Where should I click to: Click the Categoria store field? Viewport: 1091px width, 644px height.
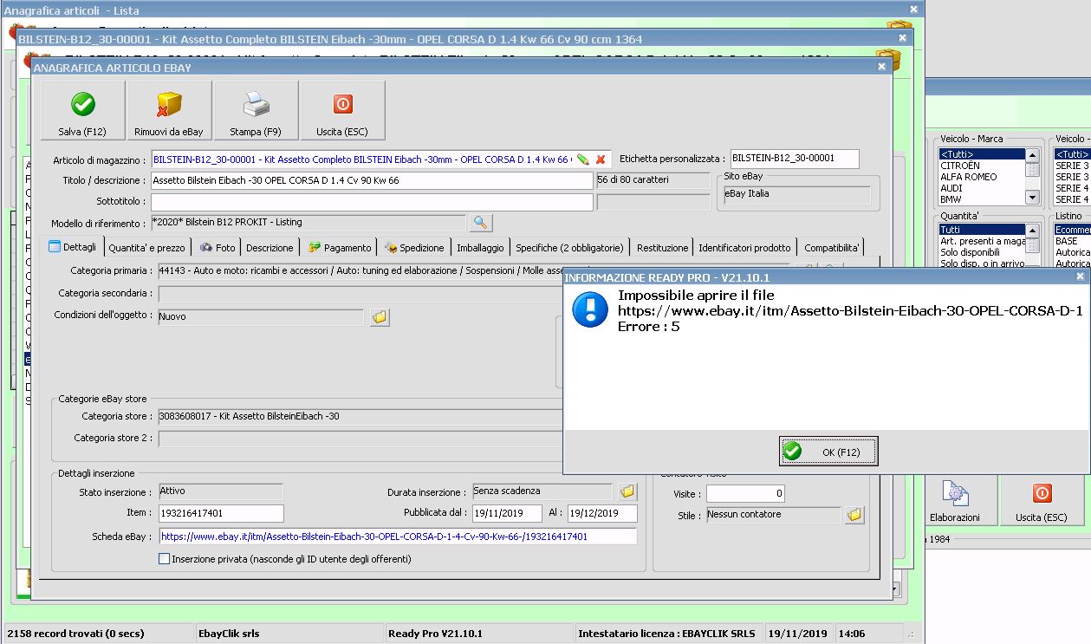(360, 416)
